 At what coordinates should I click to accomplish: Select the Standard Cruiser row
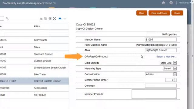click(x=34, y=54)
